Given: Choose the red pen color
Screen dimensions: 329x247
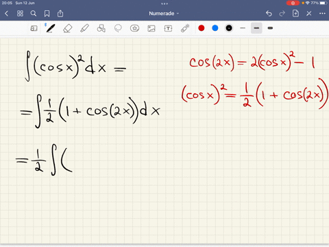Looking at the screenshot, I should 202,28.
